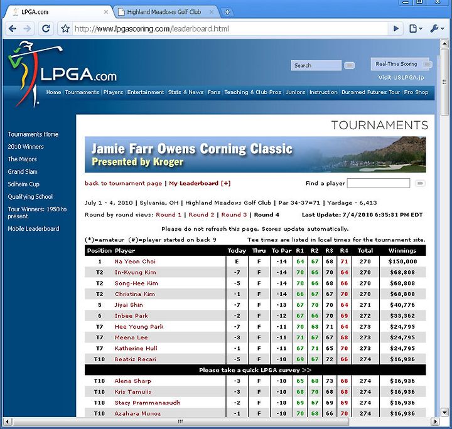Image resolution: width=452 pixels, height=429 pixels.
Task: Click the Go play arrow beside the address bar
Action: (x=396, y=28)
